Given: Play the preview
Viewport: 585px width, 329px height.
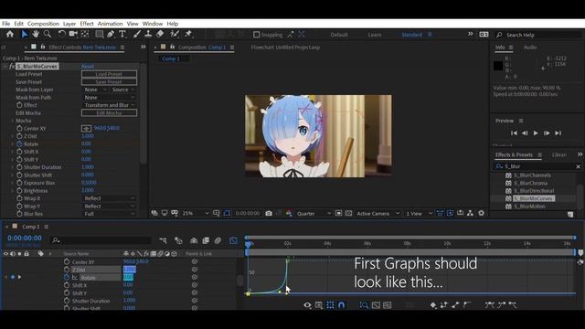Looking at the screenshot, I should (x=536, y=133).
